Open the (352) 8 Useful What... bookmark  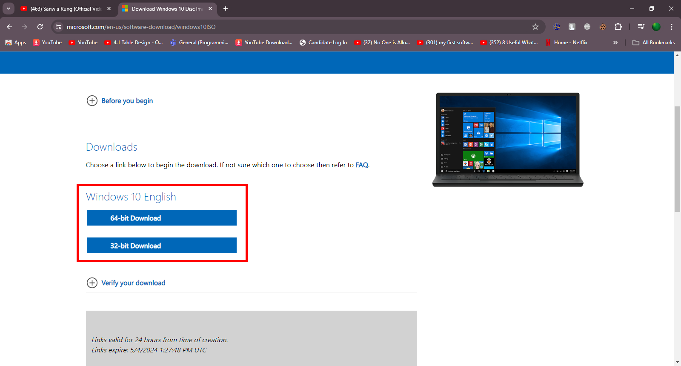(x=509, y=43)
